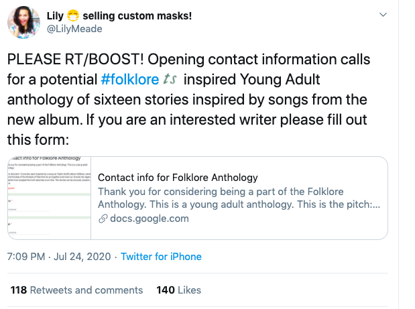Click the tweet text starting 'PLEASE RT/BOOST!'
Viewport: 415px width, 309px height.
(x=188, y=99)
